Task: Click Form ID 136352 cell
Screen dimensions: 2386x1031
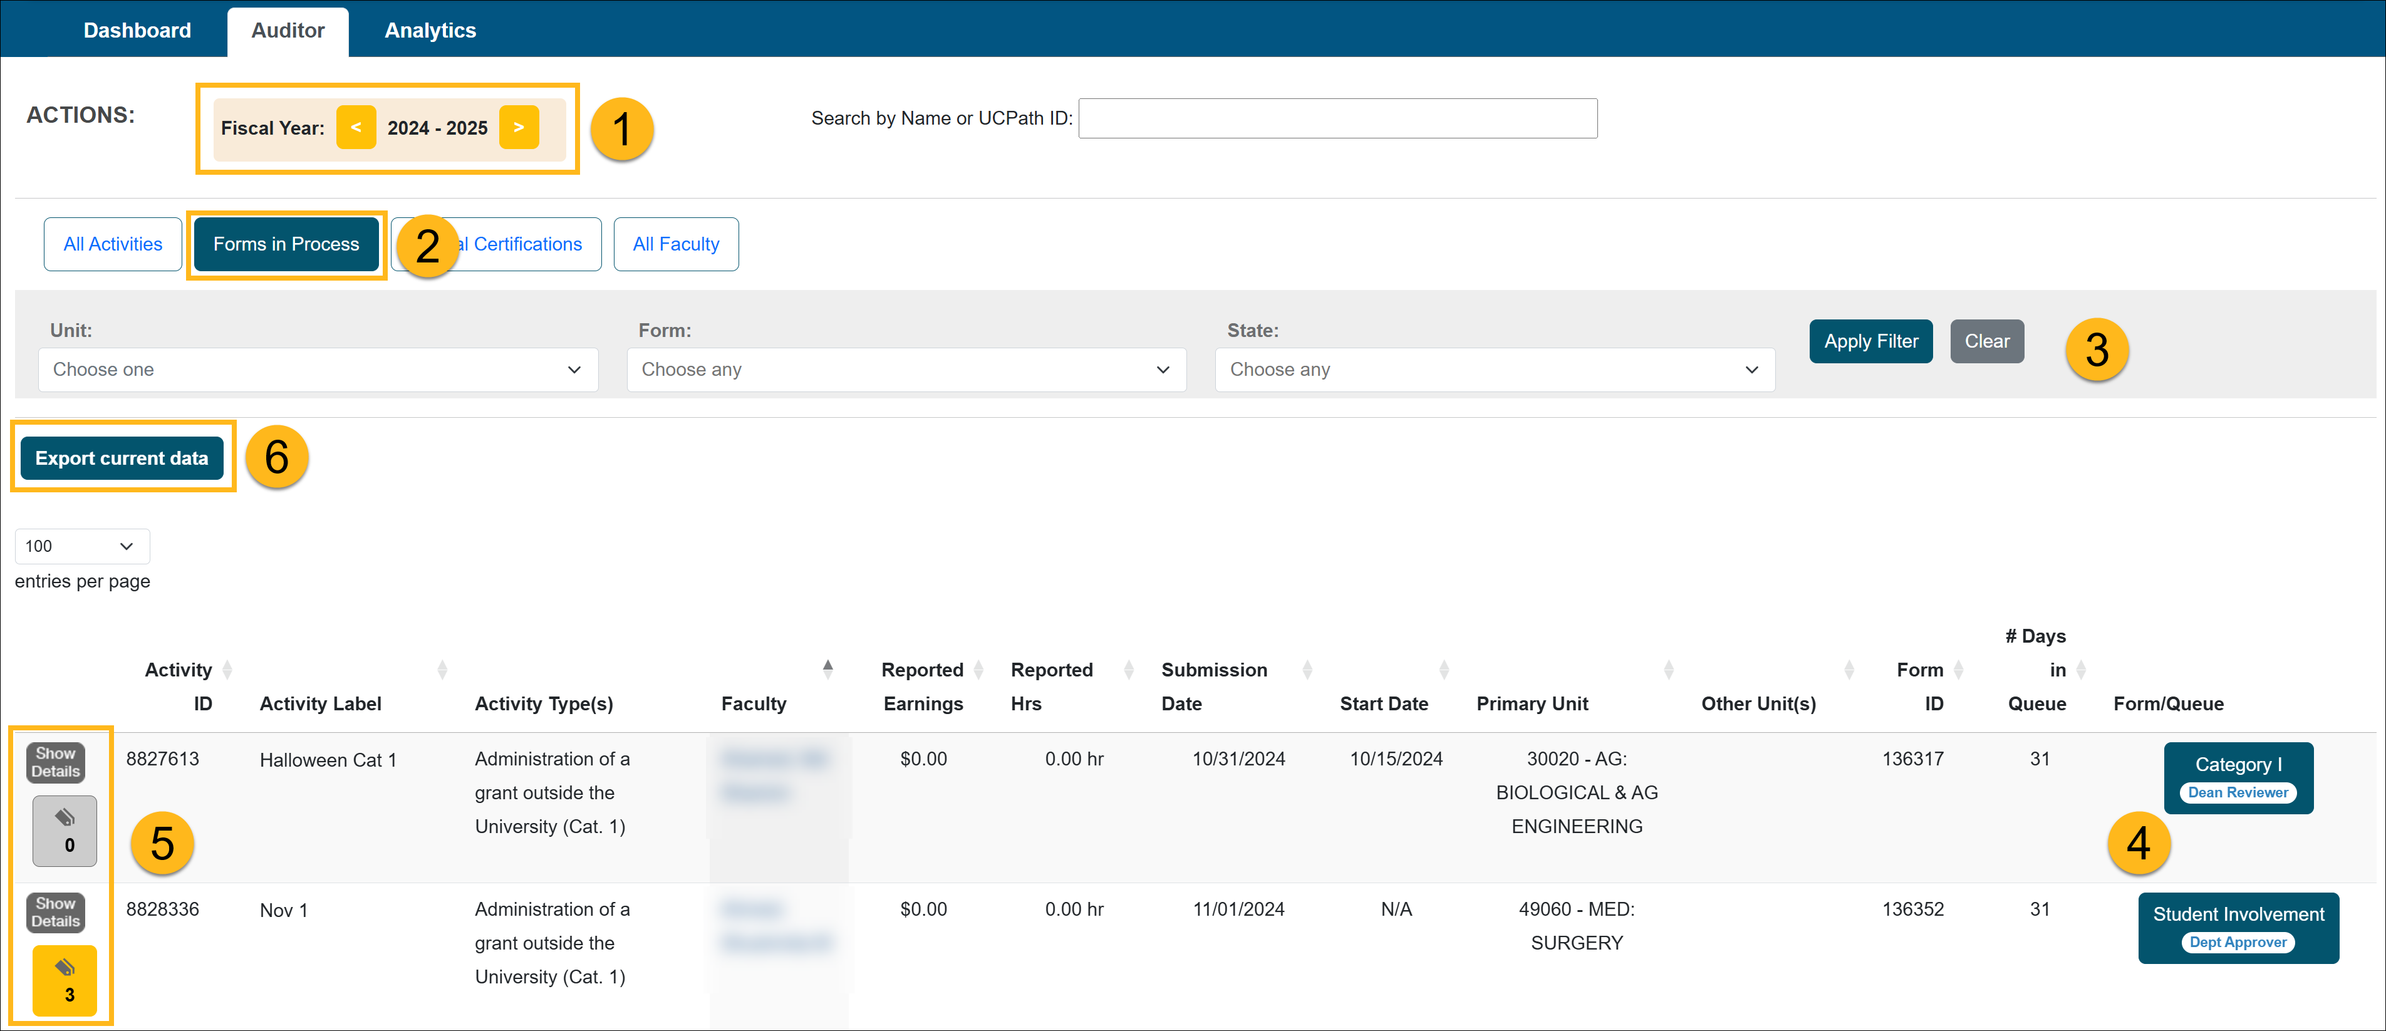Action: click(1912, 909)
